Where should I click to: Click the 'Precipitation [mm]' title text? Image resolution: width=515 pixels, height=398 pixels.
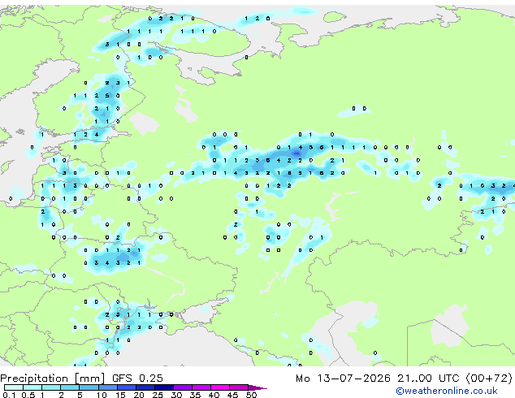pyautogui.click(x=53, y=379)
